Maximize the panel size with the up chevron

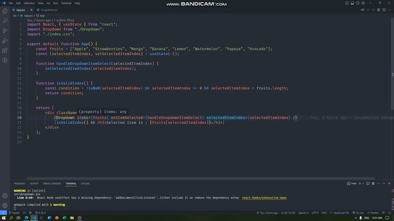pyautogui.click(x=384, y=184)
